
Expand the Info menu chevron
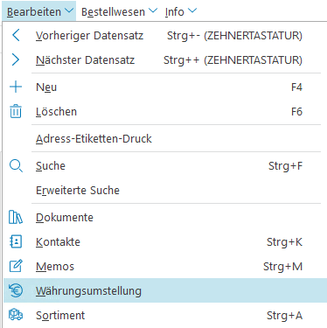point(192,10)
